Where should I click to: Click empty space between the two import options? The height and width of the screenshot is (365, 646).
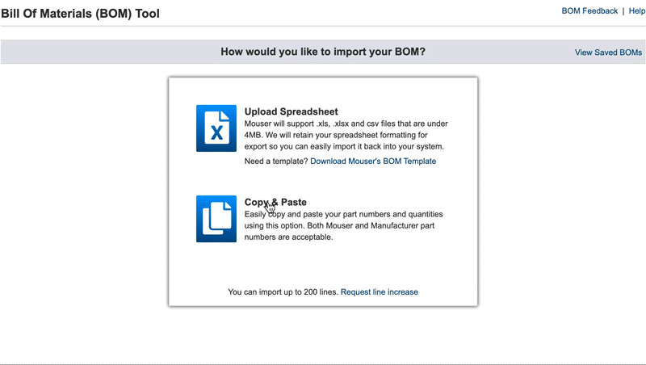pyautogui.click(x=323, y=179)
